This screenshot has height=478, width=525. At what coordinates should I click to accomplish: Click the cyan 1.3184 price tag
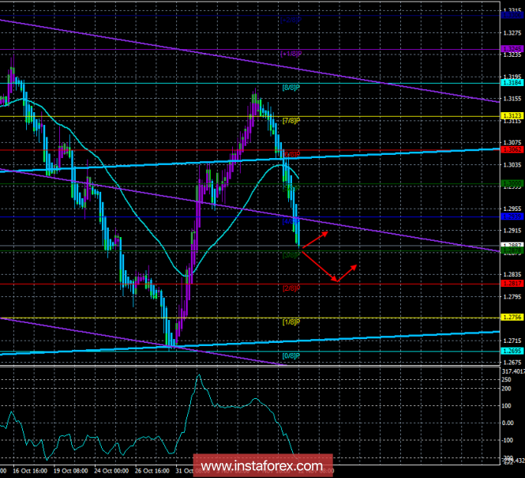512,82
